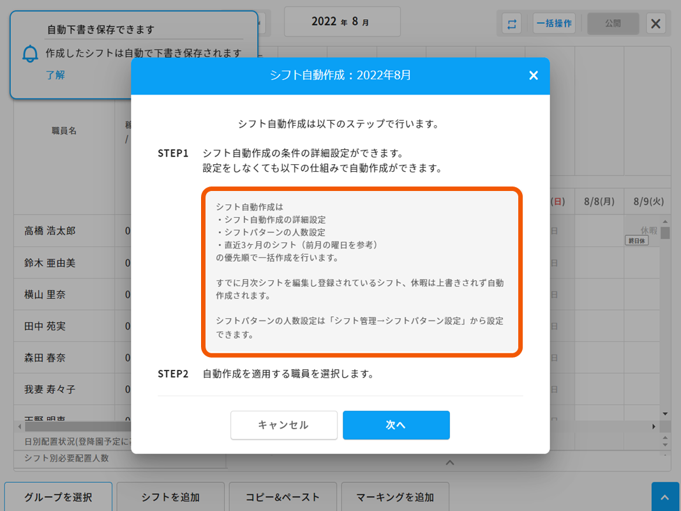
Task: Click グループを選択 at the bottom
Action: 58,497
